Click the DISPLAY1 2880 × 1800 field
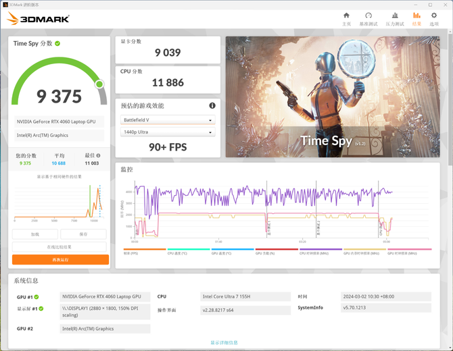The image size is (453, 351). pos(105,311)
